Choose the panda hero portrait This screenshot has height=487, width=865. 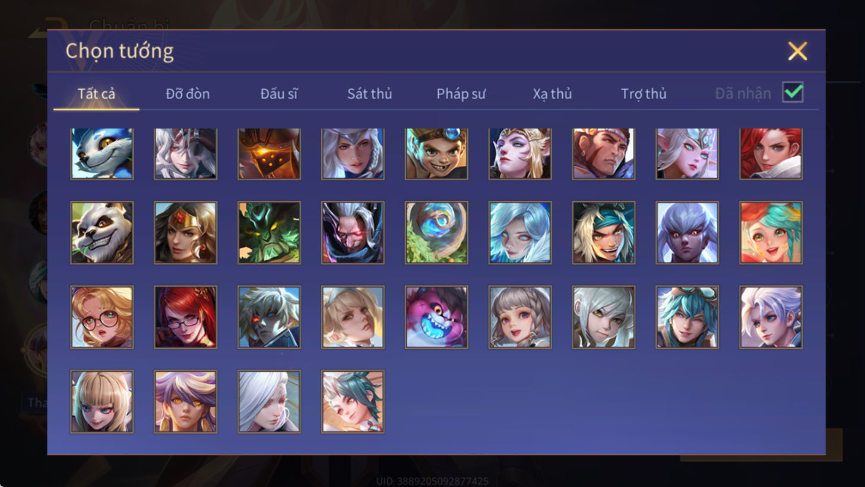(102, 232)
